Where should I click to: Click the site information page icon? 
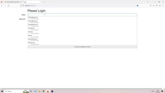23,6
